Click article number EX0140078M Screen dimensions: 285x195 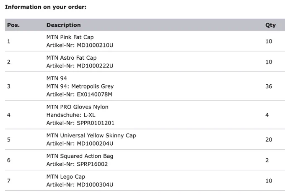point(95,94)
